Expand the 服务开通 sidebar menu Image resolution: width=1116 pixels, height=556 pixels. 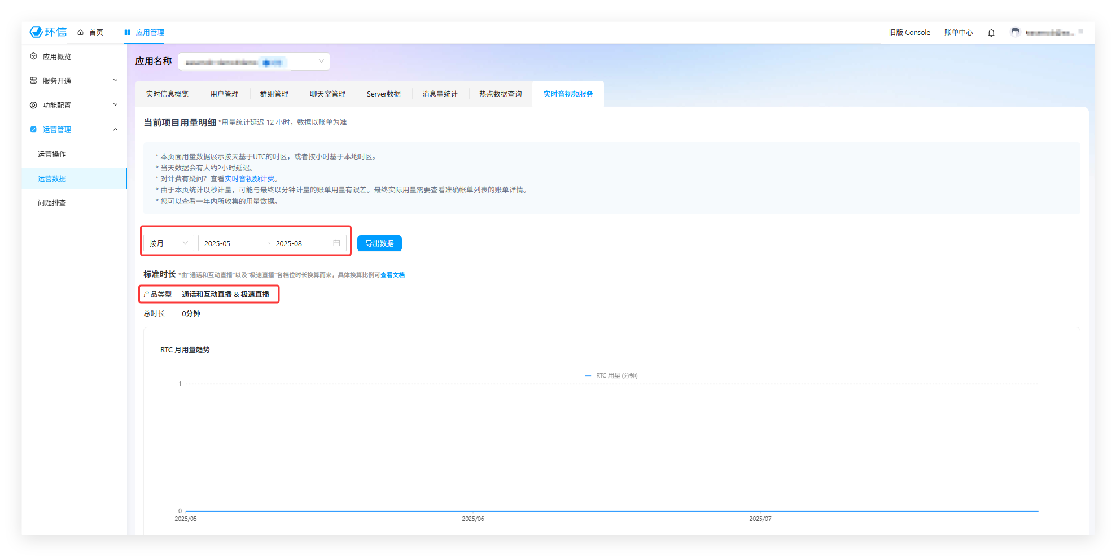click(x=73, y=81)
